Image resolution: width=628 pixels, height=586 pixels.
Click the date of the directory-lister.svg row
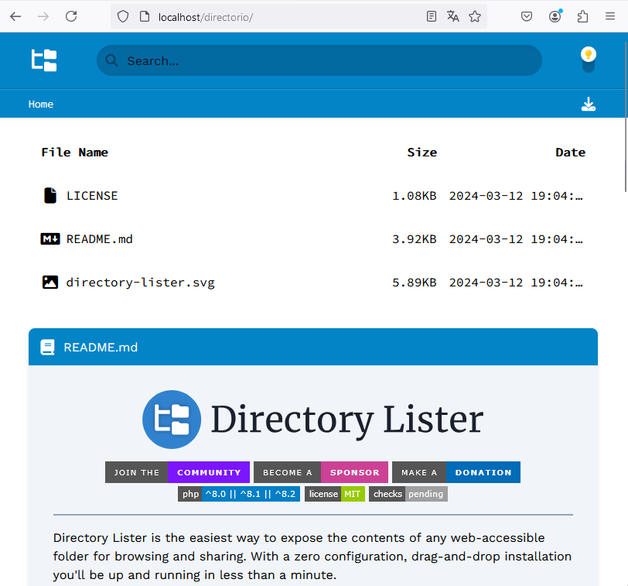pos(516,283)
